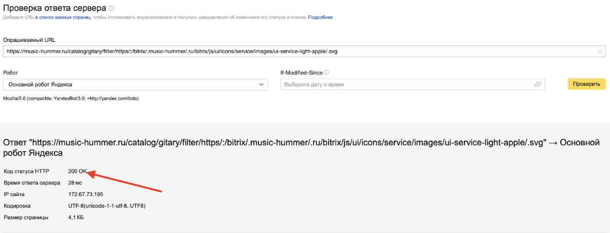The height and width of the screenshot is (233, 610).
Task: Follow the 'Подробнее' link
Action: [320, 17]
